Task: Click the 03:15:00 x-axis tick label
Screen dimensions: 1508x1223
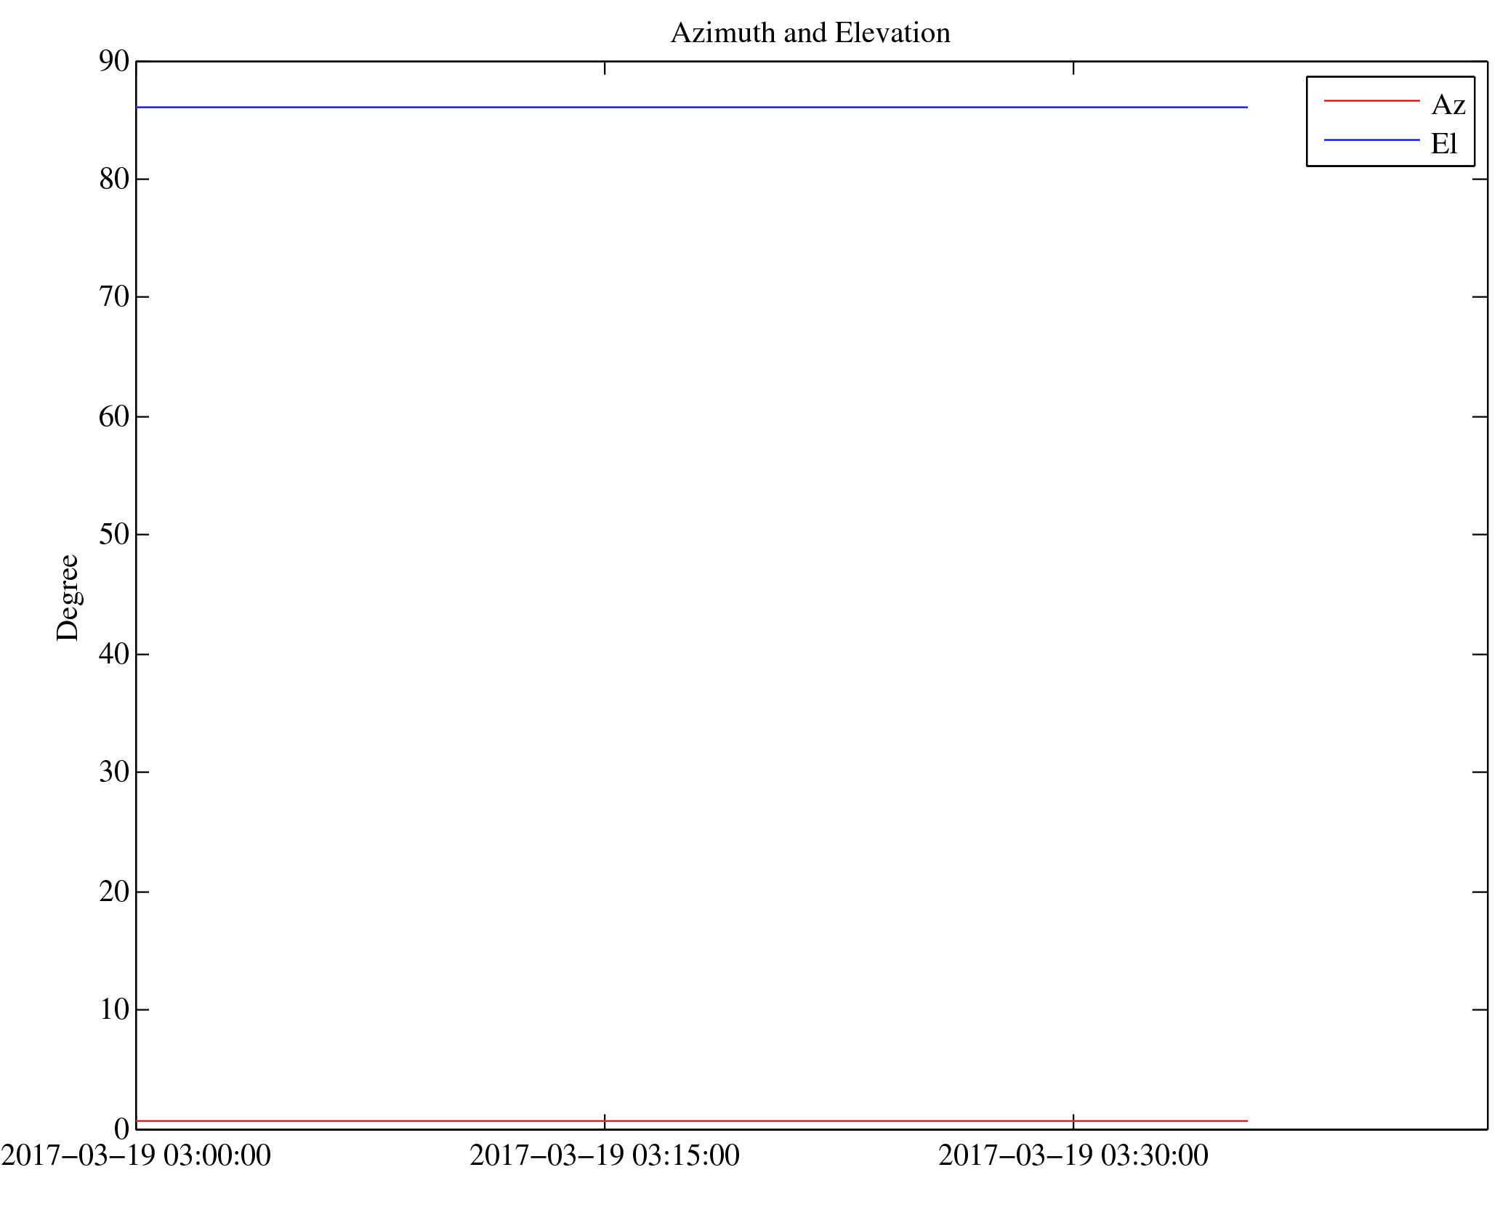Action: 604,1155
